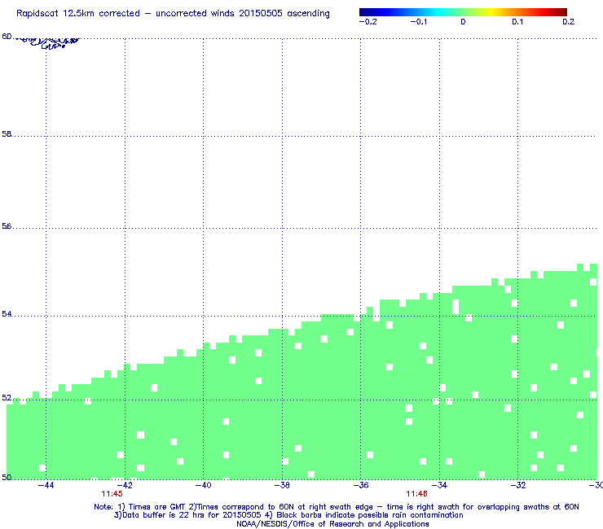Click the color scale gradient bar
This screenshot has height=529, width=603.
point(463,12)
